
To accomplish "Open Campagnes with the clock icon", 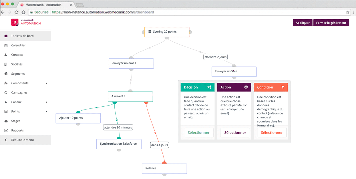I will 6,92.
